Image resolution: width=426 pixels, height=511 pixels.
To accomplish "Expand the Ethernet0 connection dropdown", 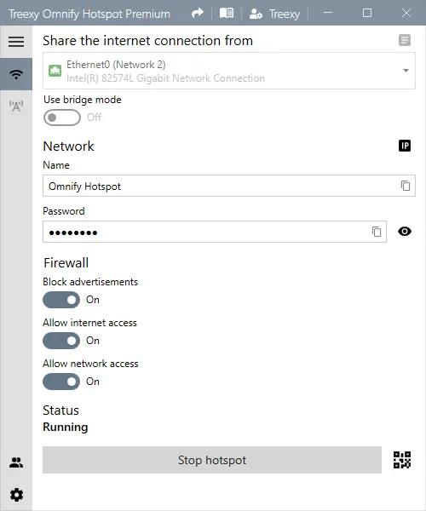I will 229,71.
